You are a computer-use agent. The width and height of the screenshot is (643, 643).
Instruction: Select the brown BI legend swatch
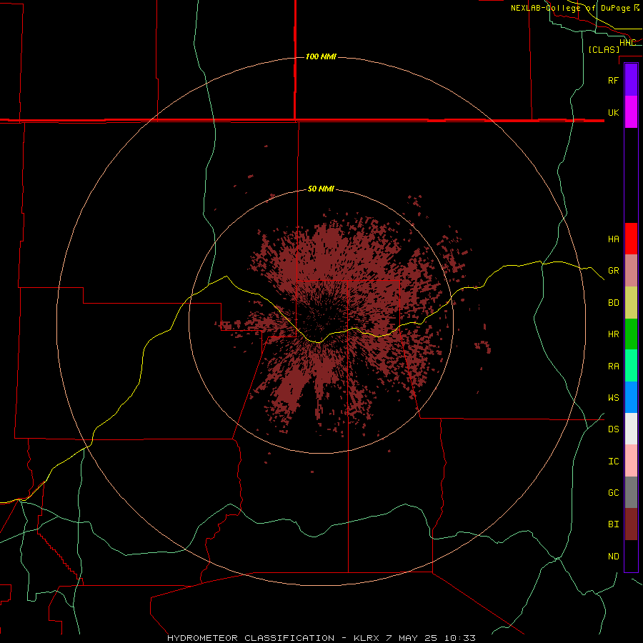pyautogui.click(x=631, y=524)
